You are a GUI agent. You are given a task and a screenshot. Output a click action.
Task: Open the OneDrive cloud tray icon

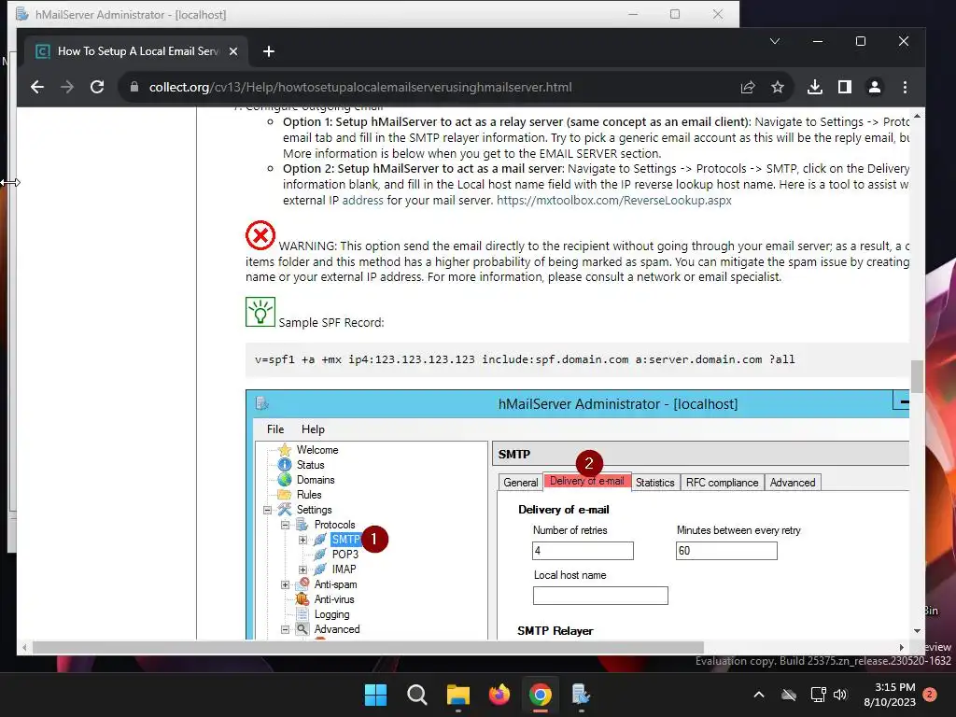pos(789,695)
